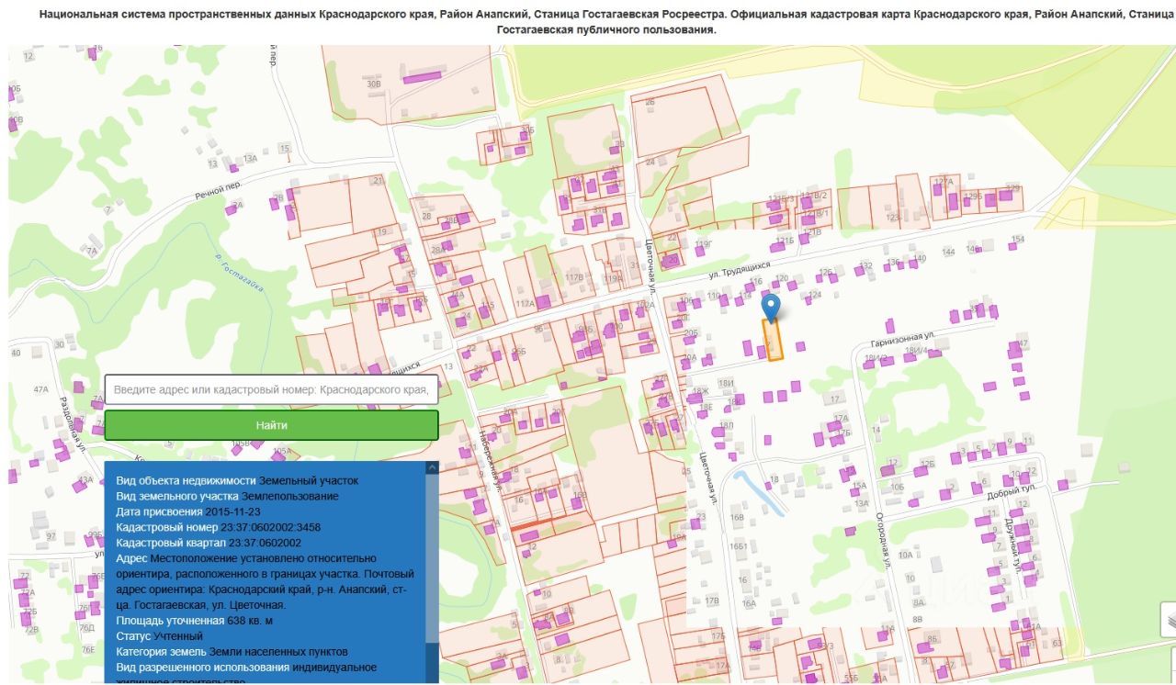The image size is (1176, 685).
Task: Click the Вид объекта недвижимости row
Action: pyautogui.click(x=237, y=480)
